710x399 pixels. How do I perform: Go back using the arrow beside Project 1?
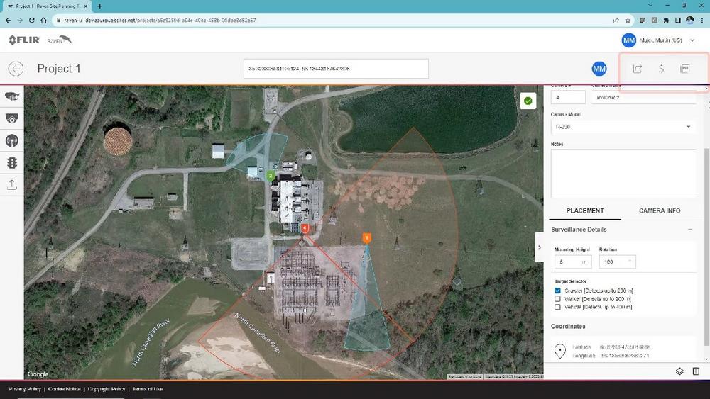(x=16, y=69)
